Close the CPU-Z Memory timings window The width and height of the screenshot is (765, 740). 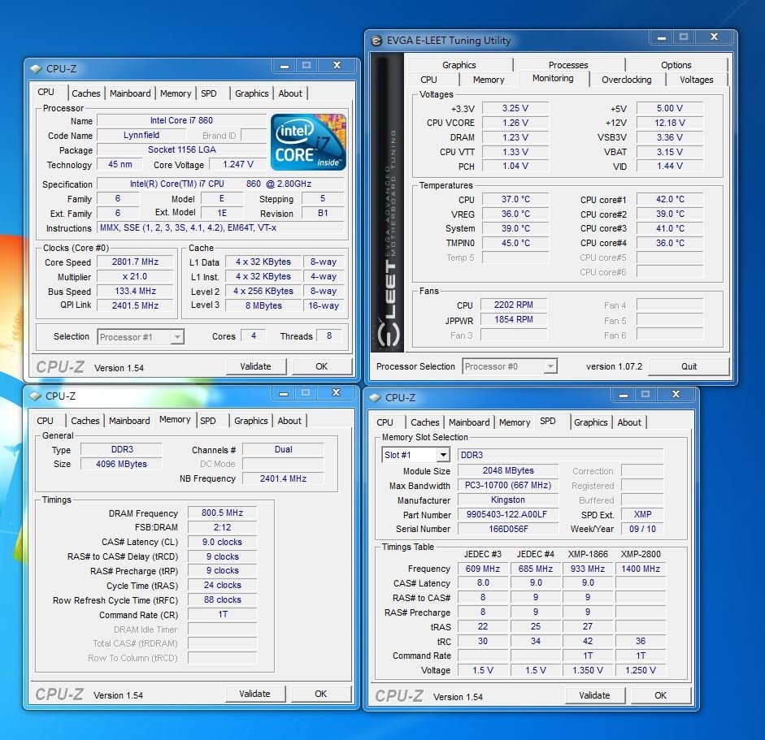coord(336,393)
